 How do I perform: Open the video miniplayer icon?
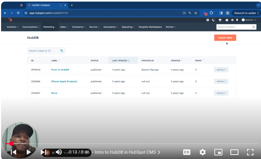click(x=218, y=152)
